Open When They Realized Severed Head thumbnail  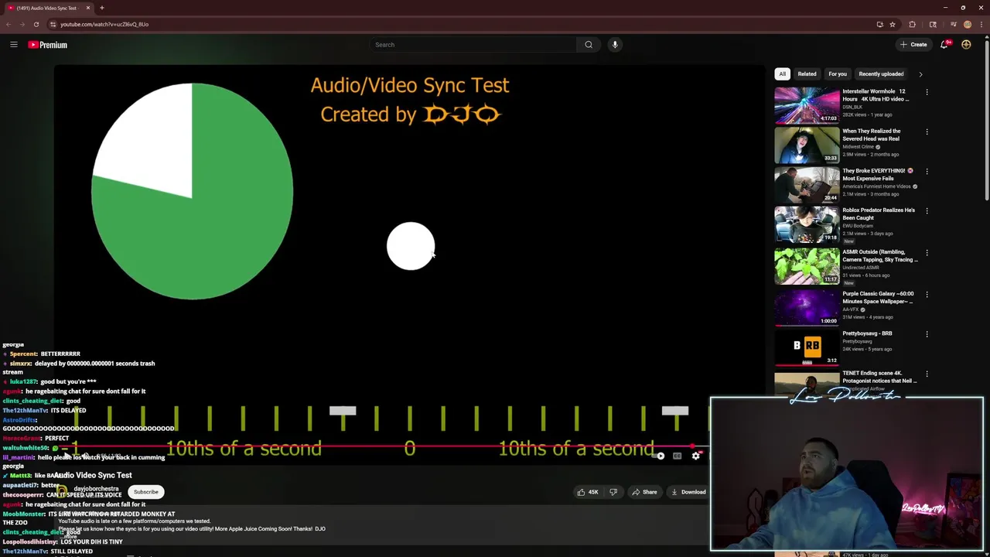pyautogui.click(x=807, y=144)
